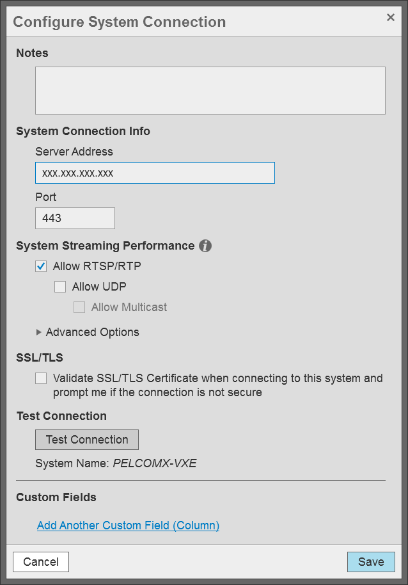Click the Configure System Connection title bar
This screenshot has width=408, height=585.
pos(119,21)
